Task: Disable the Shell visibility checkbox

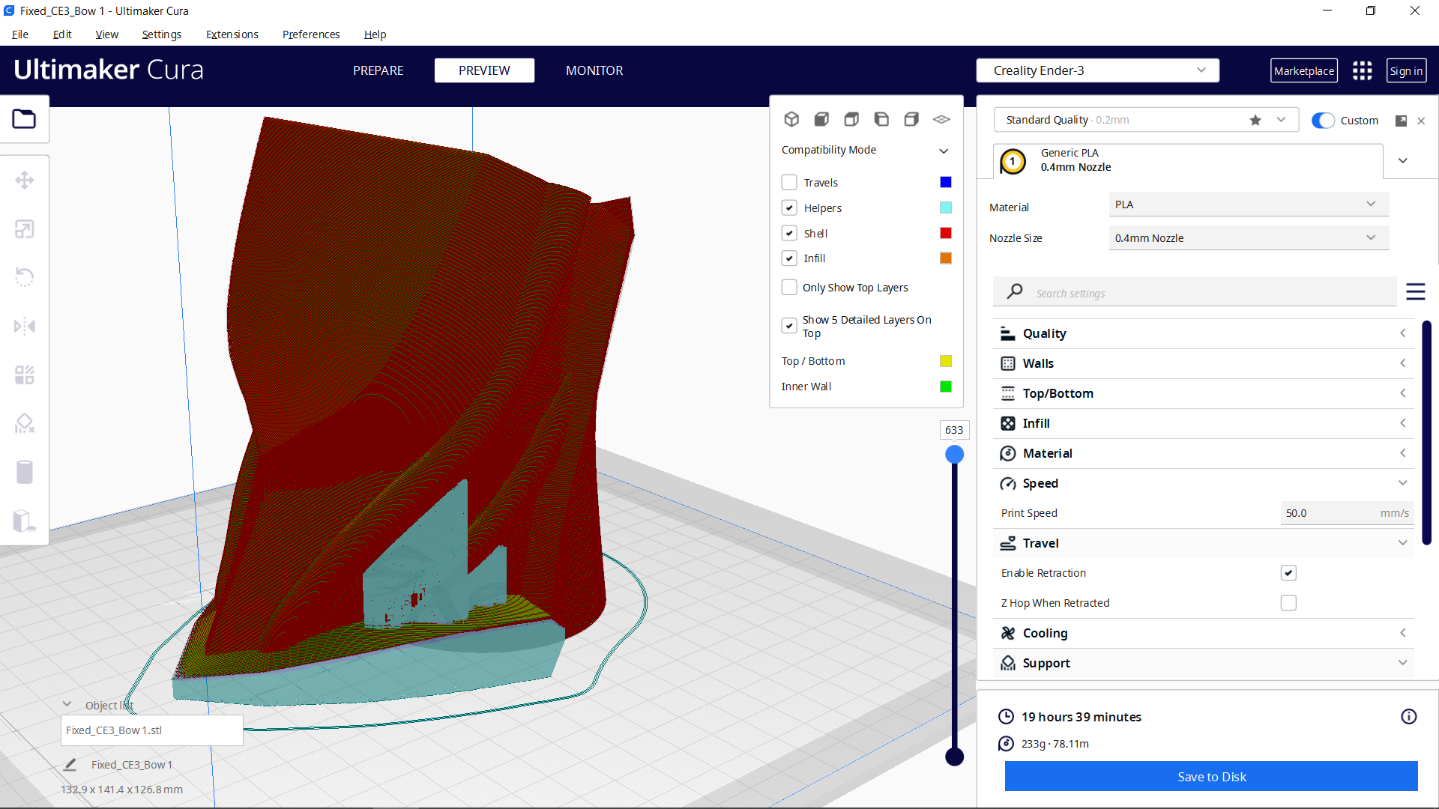Action: (x=789, y=233)
